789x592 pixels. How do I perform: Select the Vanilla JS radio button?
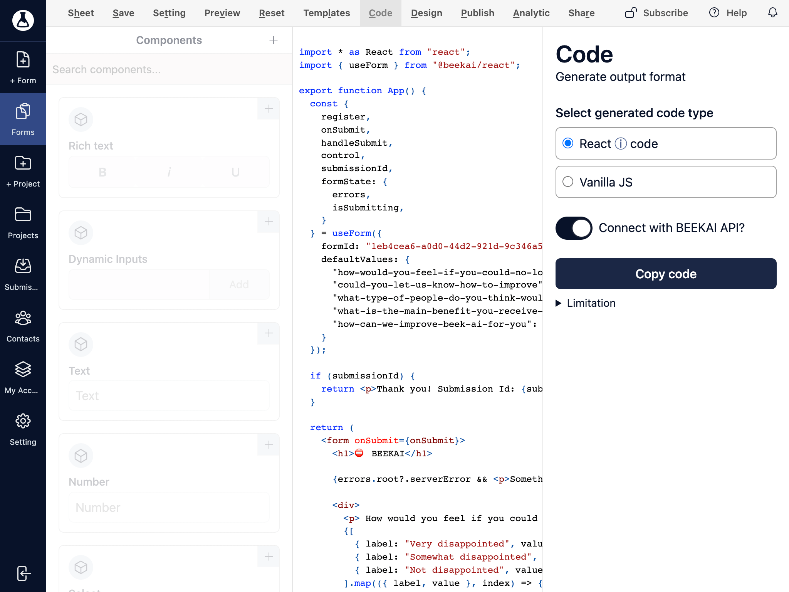(x=568, y=182)
